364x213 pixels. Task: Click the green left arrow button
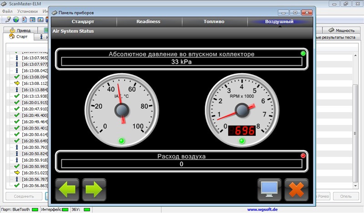click(x=67, y=189)
